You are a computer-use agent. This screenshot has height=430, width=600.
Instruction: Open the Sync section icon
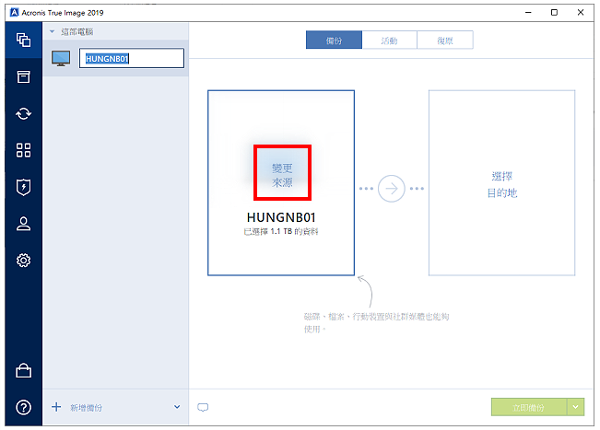pos(23,113)
